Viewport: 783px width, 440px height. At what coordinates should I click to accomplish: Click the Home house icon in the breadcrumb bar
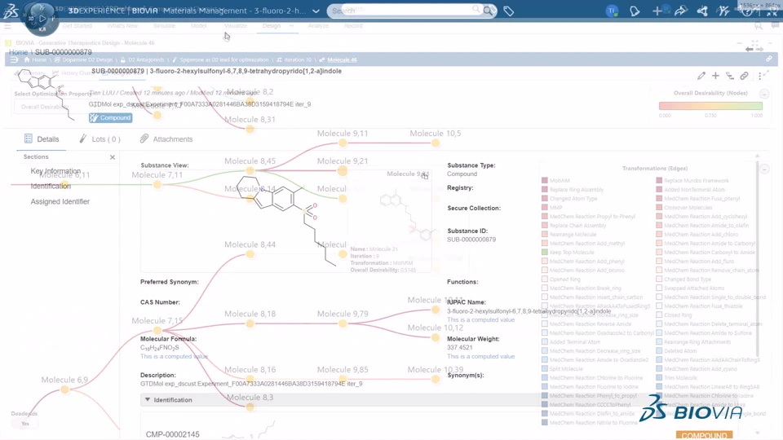tap(27, 59)
